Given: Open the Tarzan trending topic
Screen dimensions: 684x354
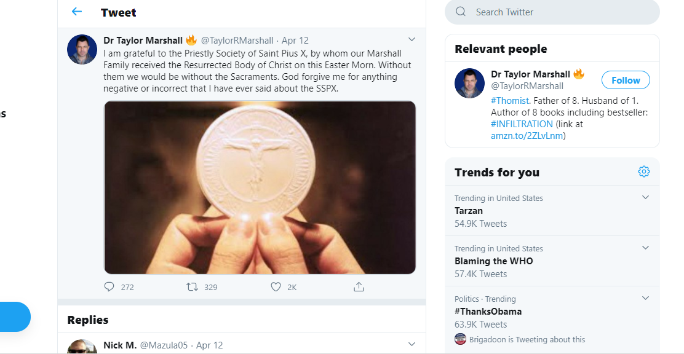Looking at the screenshot, I should coord(469,211).
